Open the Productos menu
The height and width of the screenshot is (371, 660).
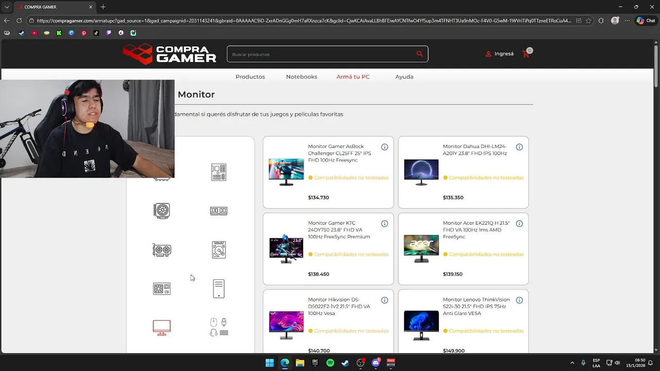click(x=250, y=77)
